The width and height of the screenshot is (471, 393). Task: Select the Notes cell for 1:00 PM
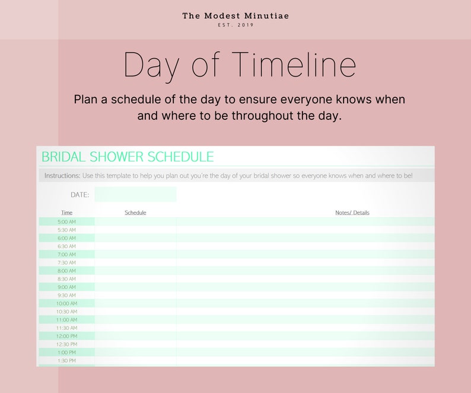click(x=305, y=353)
